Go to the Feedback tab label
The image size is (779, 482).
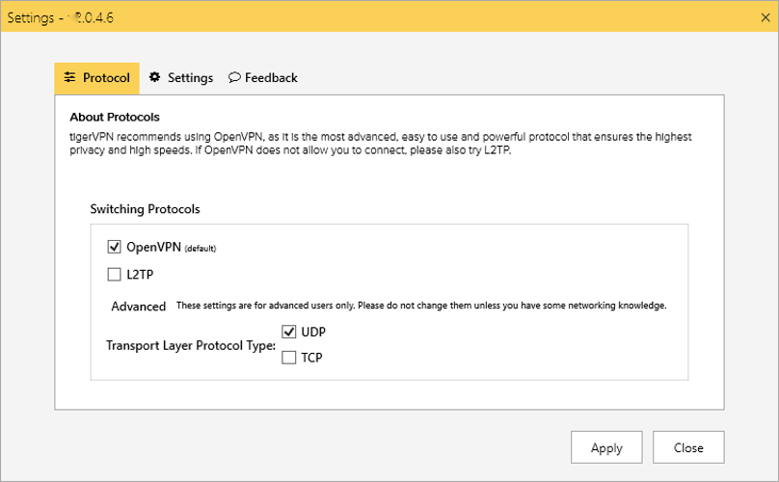(271, 78)
